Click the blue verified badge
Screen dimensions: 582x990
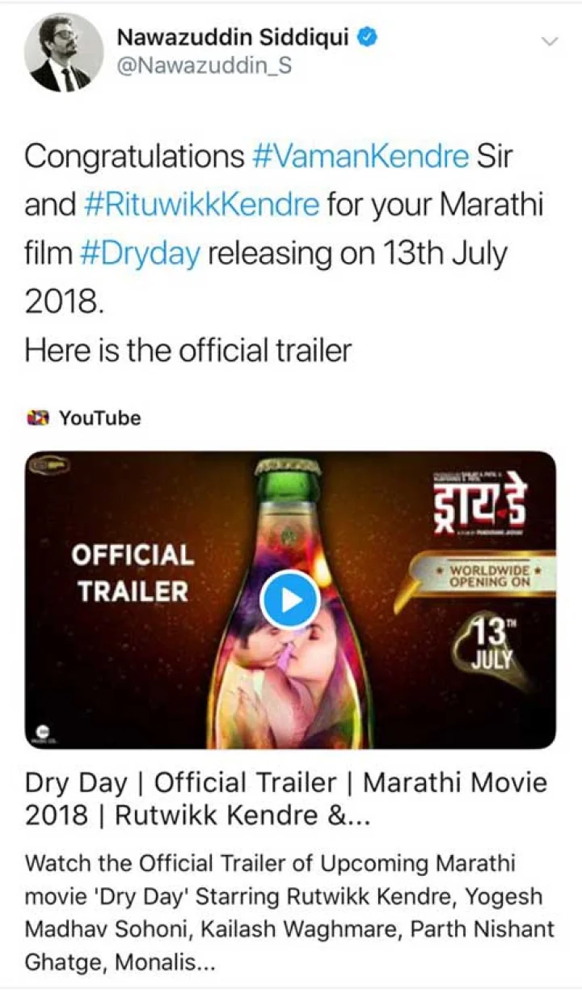pyautogui.click(x=368, y=37)
